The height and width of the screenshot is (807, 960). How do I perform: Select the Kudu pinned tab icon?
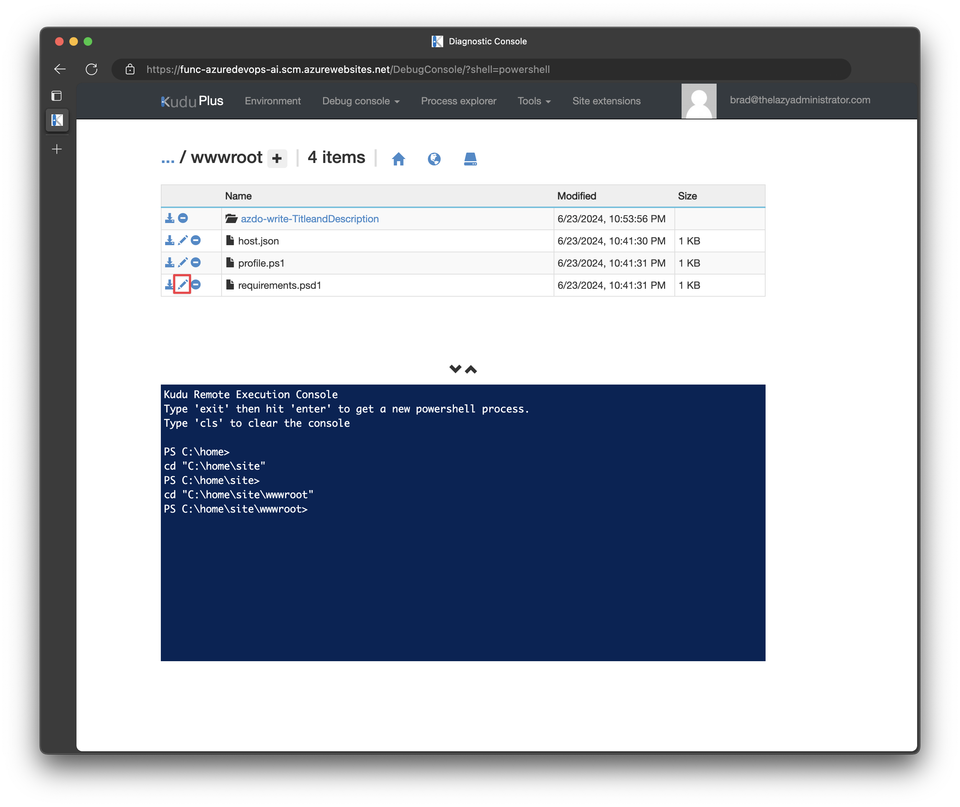click(x=57, y=120)
